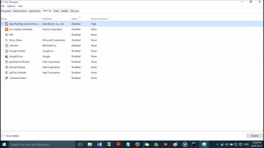
Task: Sort by Publisher column header
Action: (56, 19)
